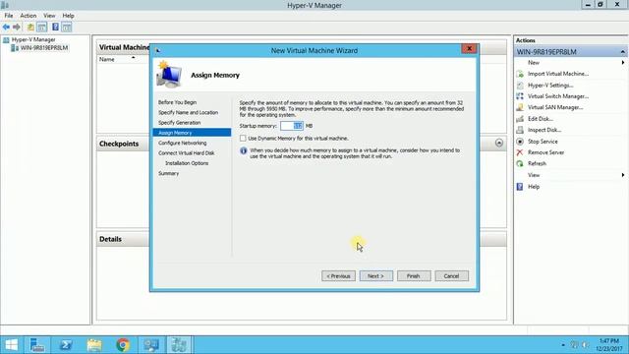Collapse the Checkpoints section chevron
Viewport: 629px width, 354px height.
(x=499, y=143)
